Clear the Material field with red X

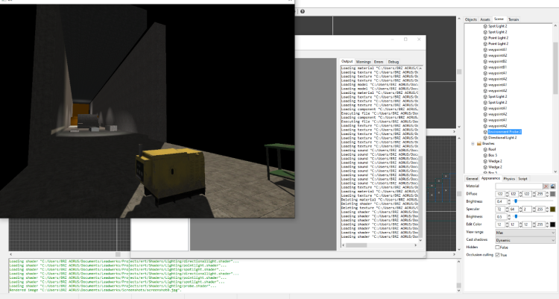pyautogui.click(x=546, y=186)
